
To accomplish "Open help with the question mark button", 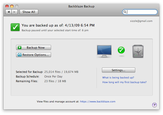I will click(x=154, y=105).
